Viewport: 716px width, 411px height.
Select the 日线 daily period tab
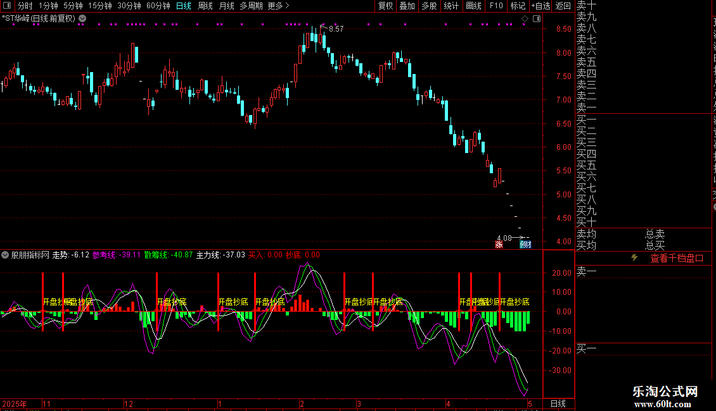point(184,6)
